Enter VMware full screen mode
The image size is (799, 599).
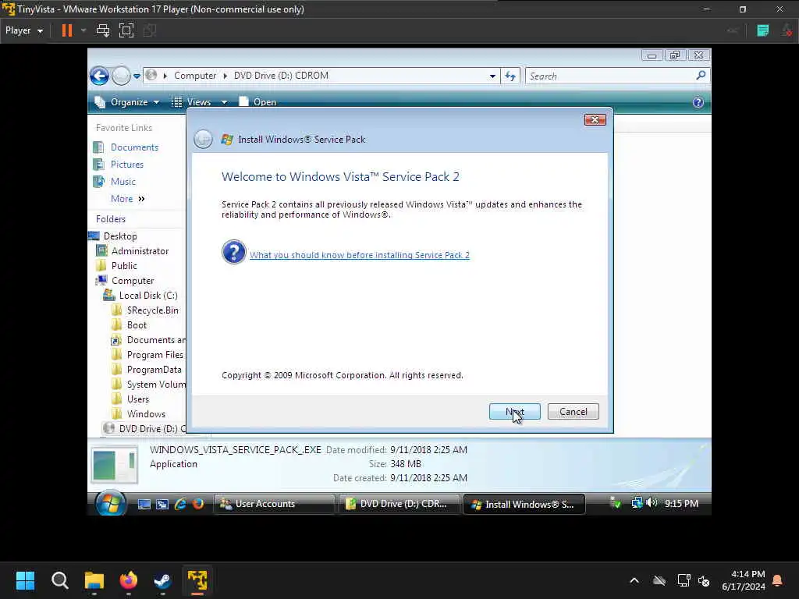[126, 30]
